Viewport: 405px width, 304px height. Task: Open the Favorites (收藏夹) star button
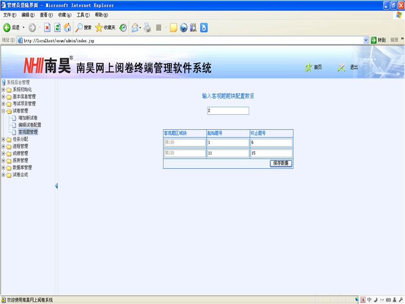[x=105, y=27]
